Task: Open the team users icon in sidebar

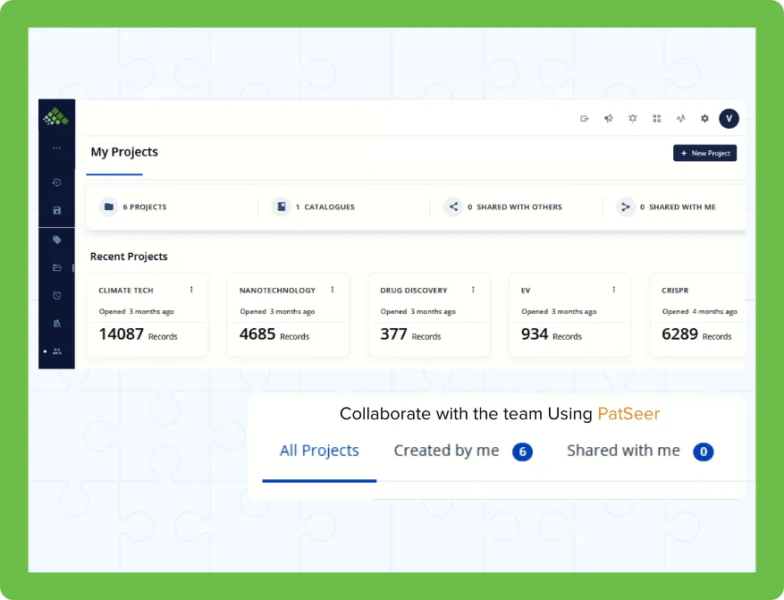Action: click(x=57, y=351)
